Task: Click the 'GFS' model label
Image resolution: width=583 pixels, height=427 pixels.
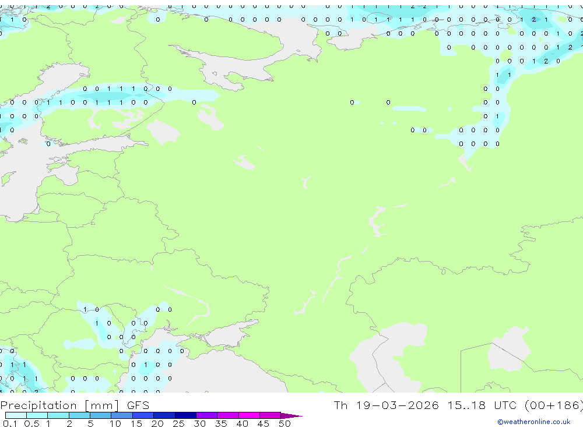Action: pyautogui.click(x=138, y=405)
